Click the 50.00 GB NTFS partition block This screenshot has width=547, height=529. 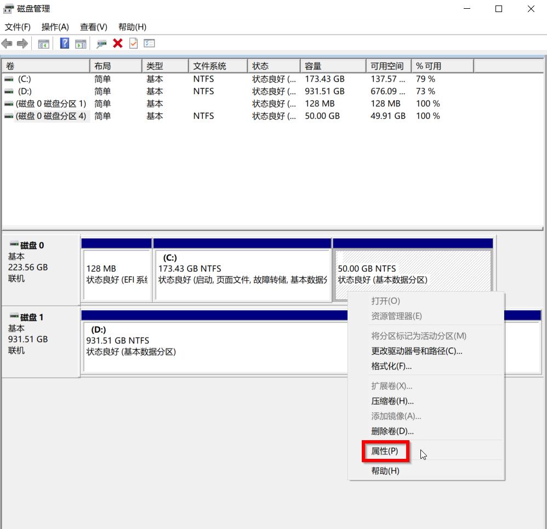click(x=384, y=269)
